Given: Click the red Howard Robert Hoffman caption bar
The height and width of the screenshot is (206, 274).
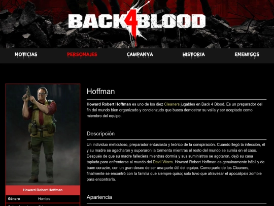Looking at the screenshot, I should coord(43,190).
